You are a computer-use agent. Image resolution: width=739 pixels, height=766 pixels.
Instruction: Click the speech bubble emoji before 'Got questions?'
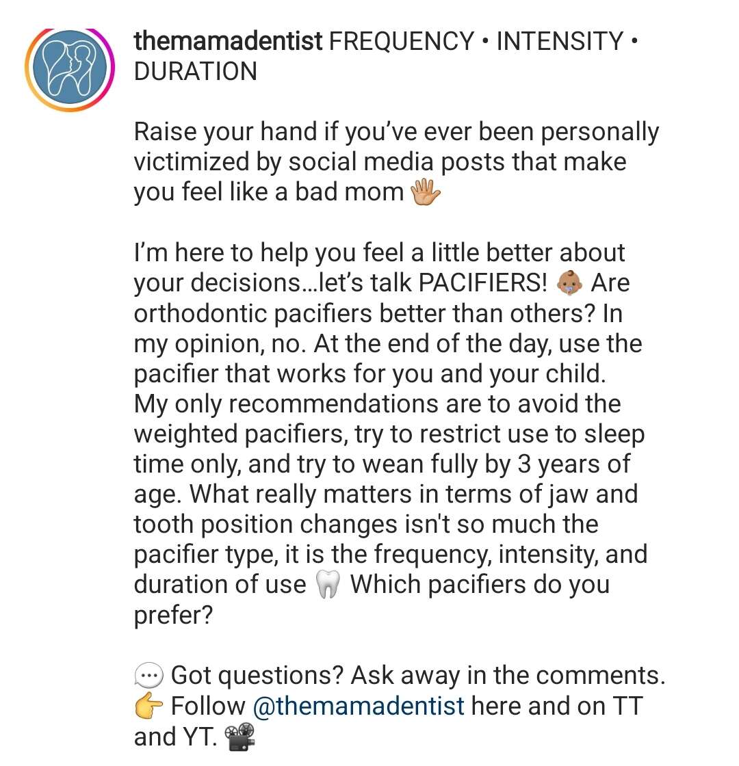(x=148, y=676)
